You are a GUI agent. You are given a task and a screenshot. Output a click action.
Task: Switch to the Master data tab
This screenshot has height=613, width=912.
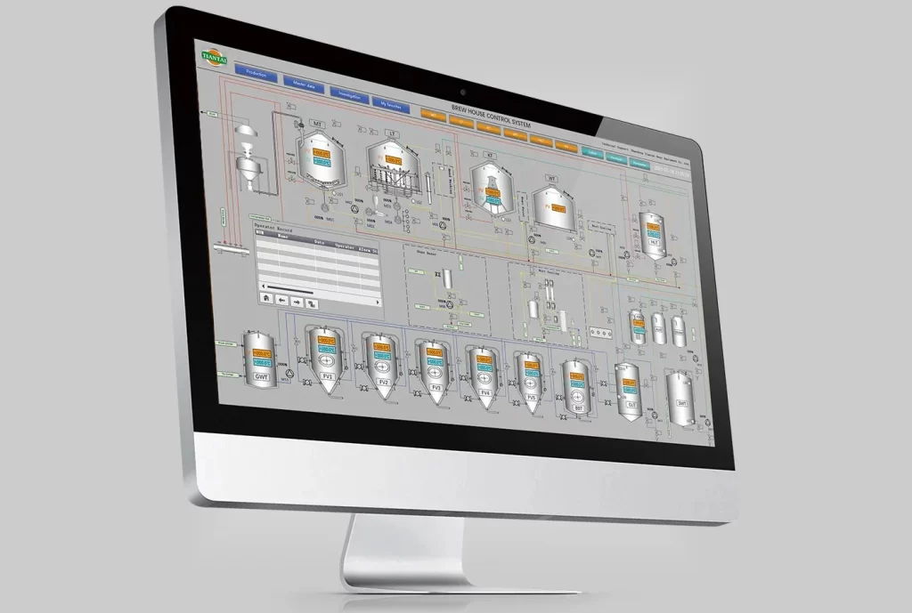tap(305, 85)
